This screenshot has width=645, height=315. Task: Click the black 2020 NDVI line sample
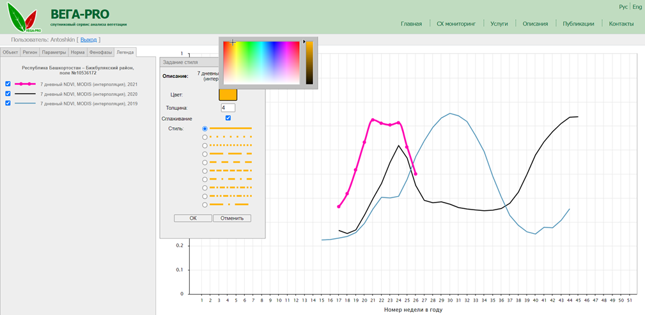[x=26, y=94]
